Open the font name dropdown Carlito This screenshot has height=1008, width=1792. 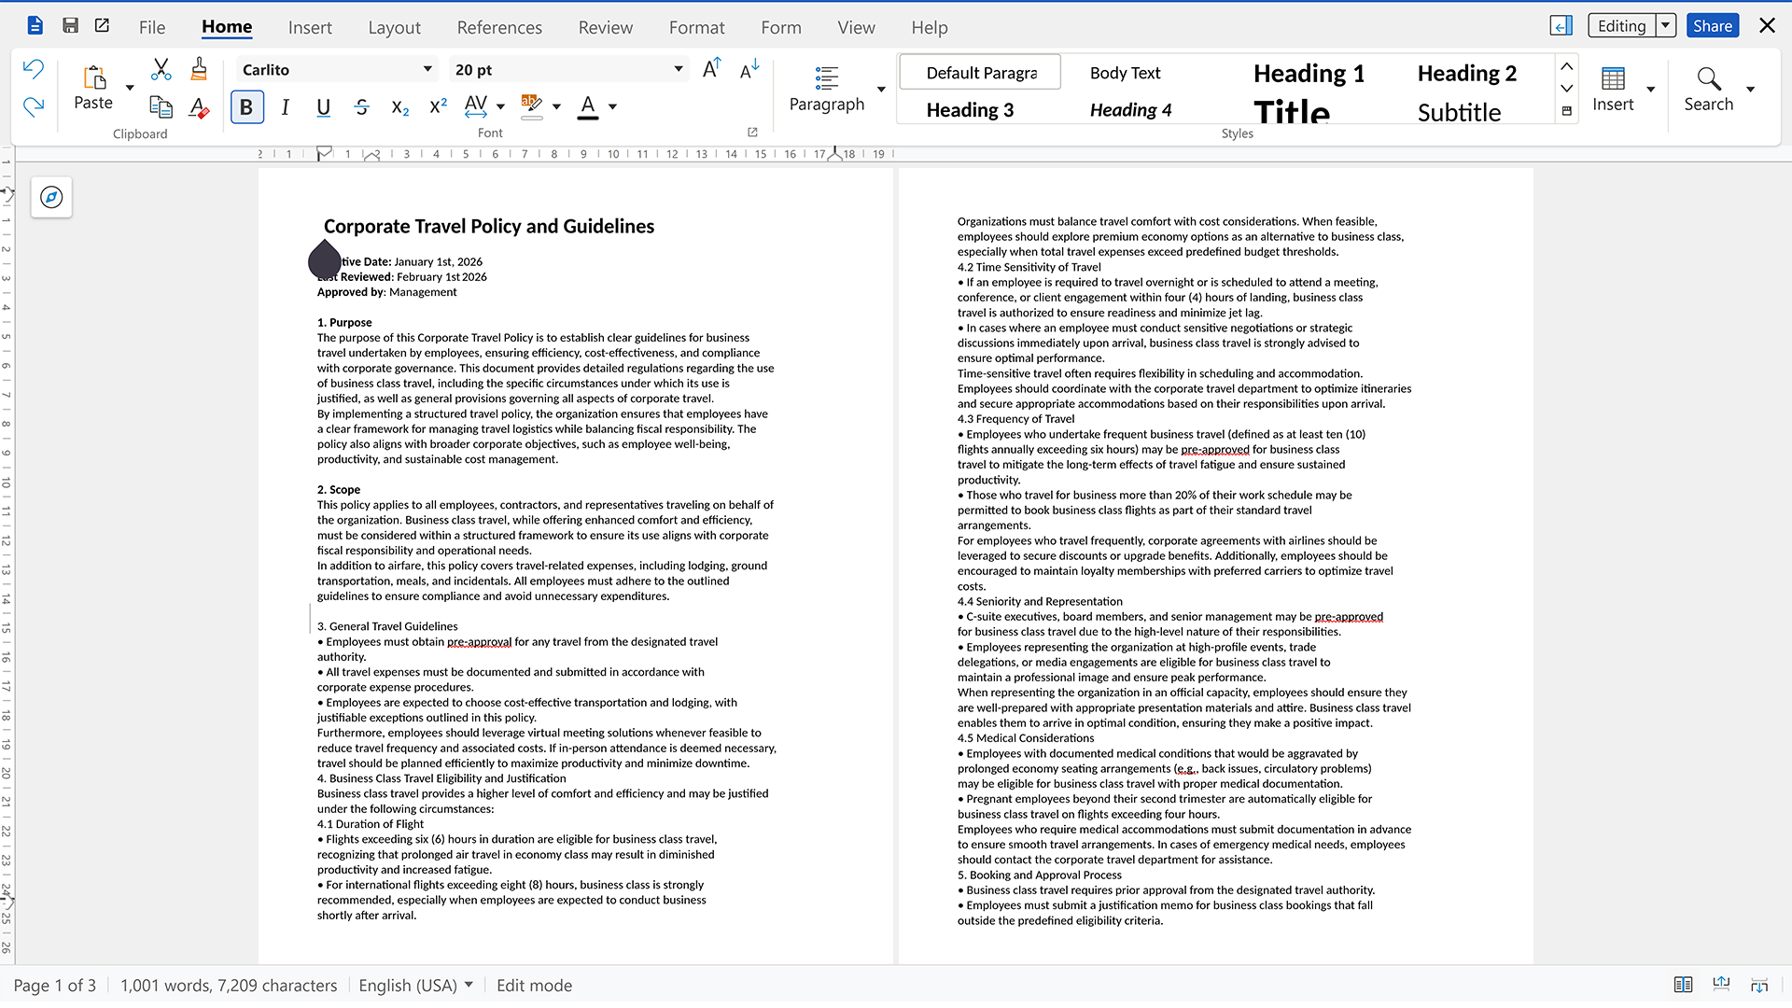427,69
